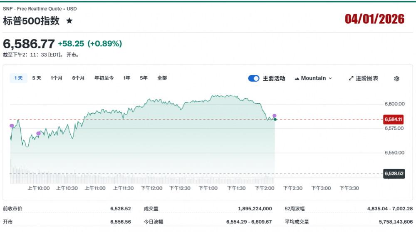Select the 5年 chart range
416x232 pixels.
tap(144, 78)
